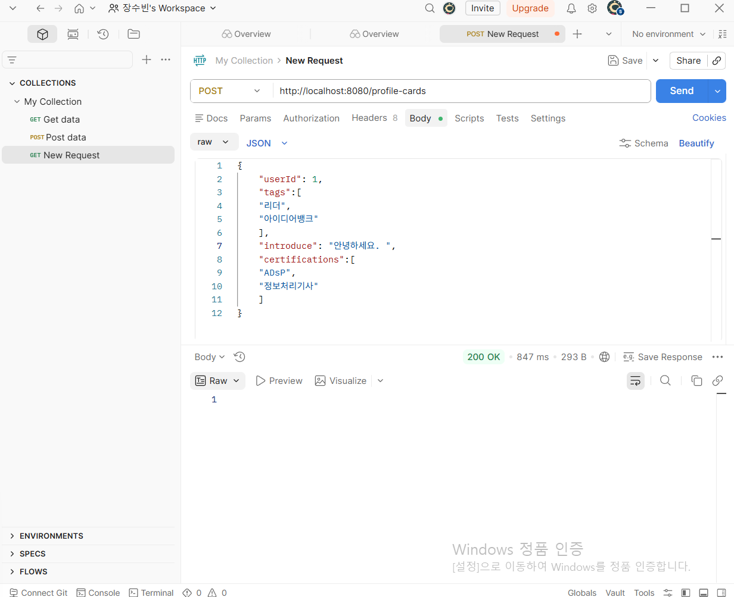
Task: Open the tab list chevron next to plus
Action: tap(608, 34)
